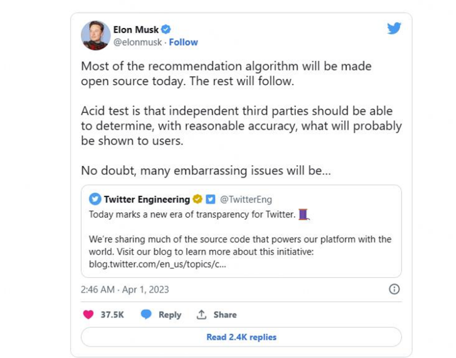
Task: Open the blog.twitter.com link in quoted tweet
Action: 158,264
